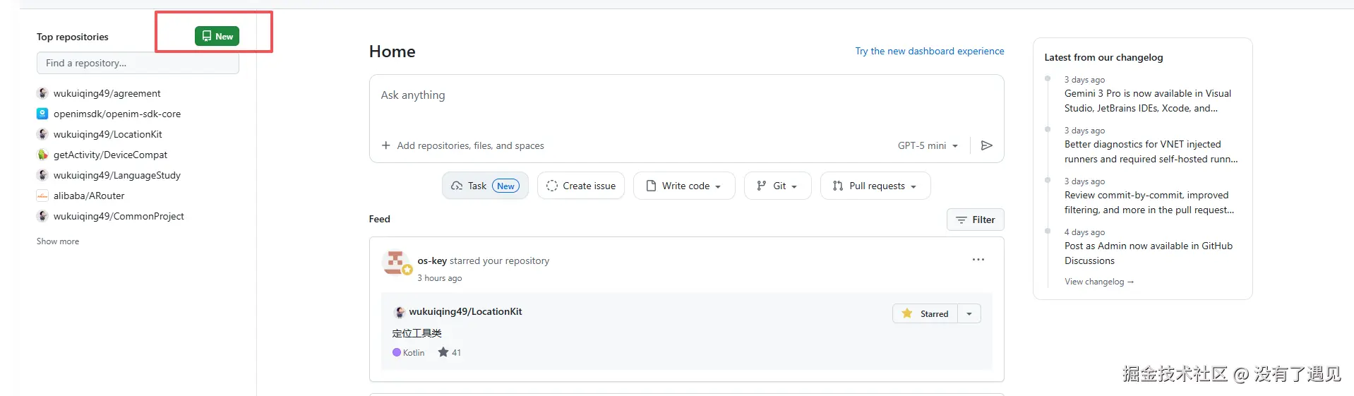1354x396 pixels.
Task: Click the plus icon to add repositories
Action: pyautogui.click(x=386, y=145)
